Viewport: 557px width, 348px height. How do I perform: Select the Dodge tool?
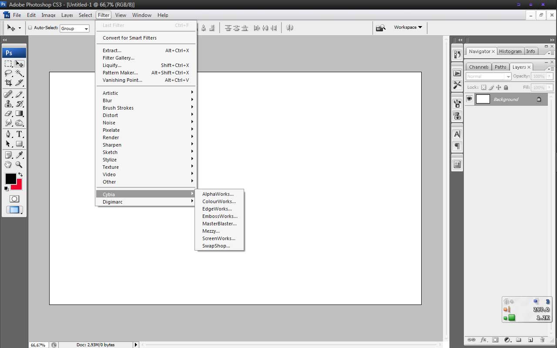[x=20, y=123]
